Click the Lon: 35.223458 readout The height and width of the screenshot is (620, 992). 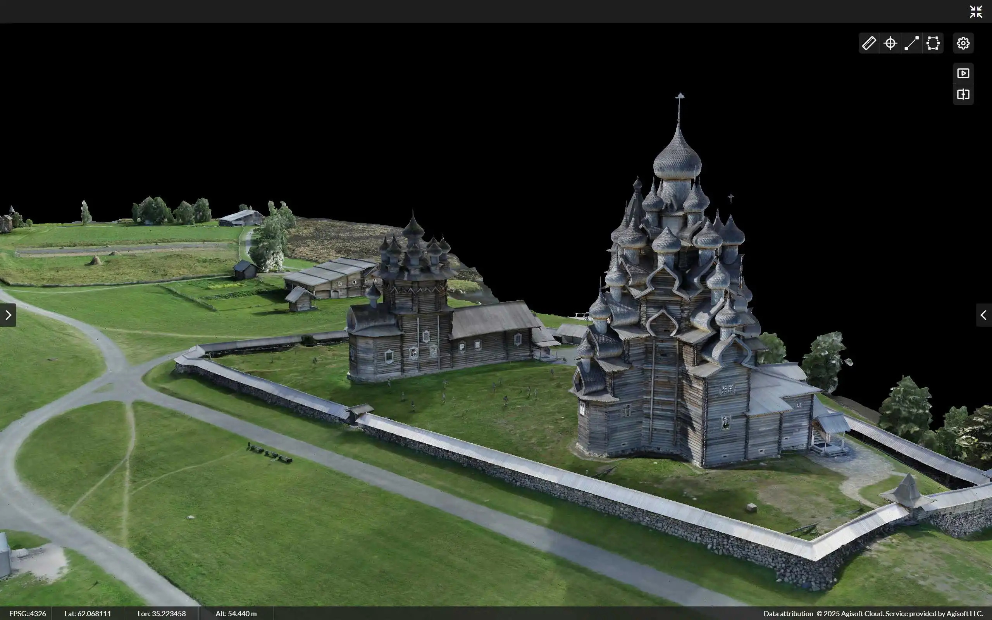[162, 613]
